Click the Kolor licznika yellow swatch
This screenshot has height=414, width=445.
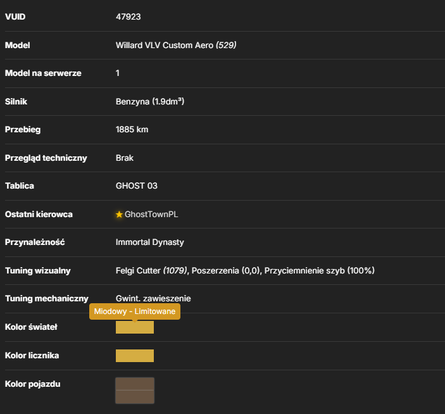click(135, 356)
